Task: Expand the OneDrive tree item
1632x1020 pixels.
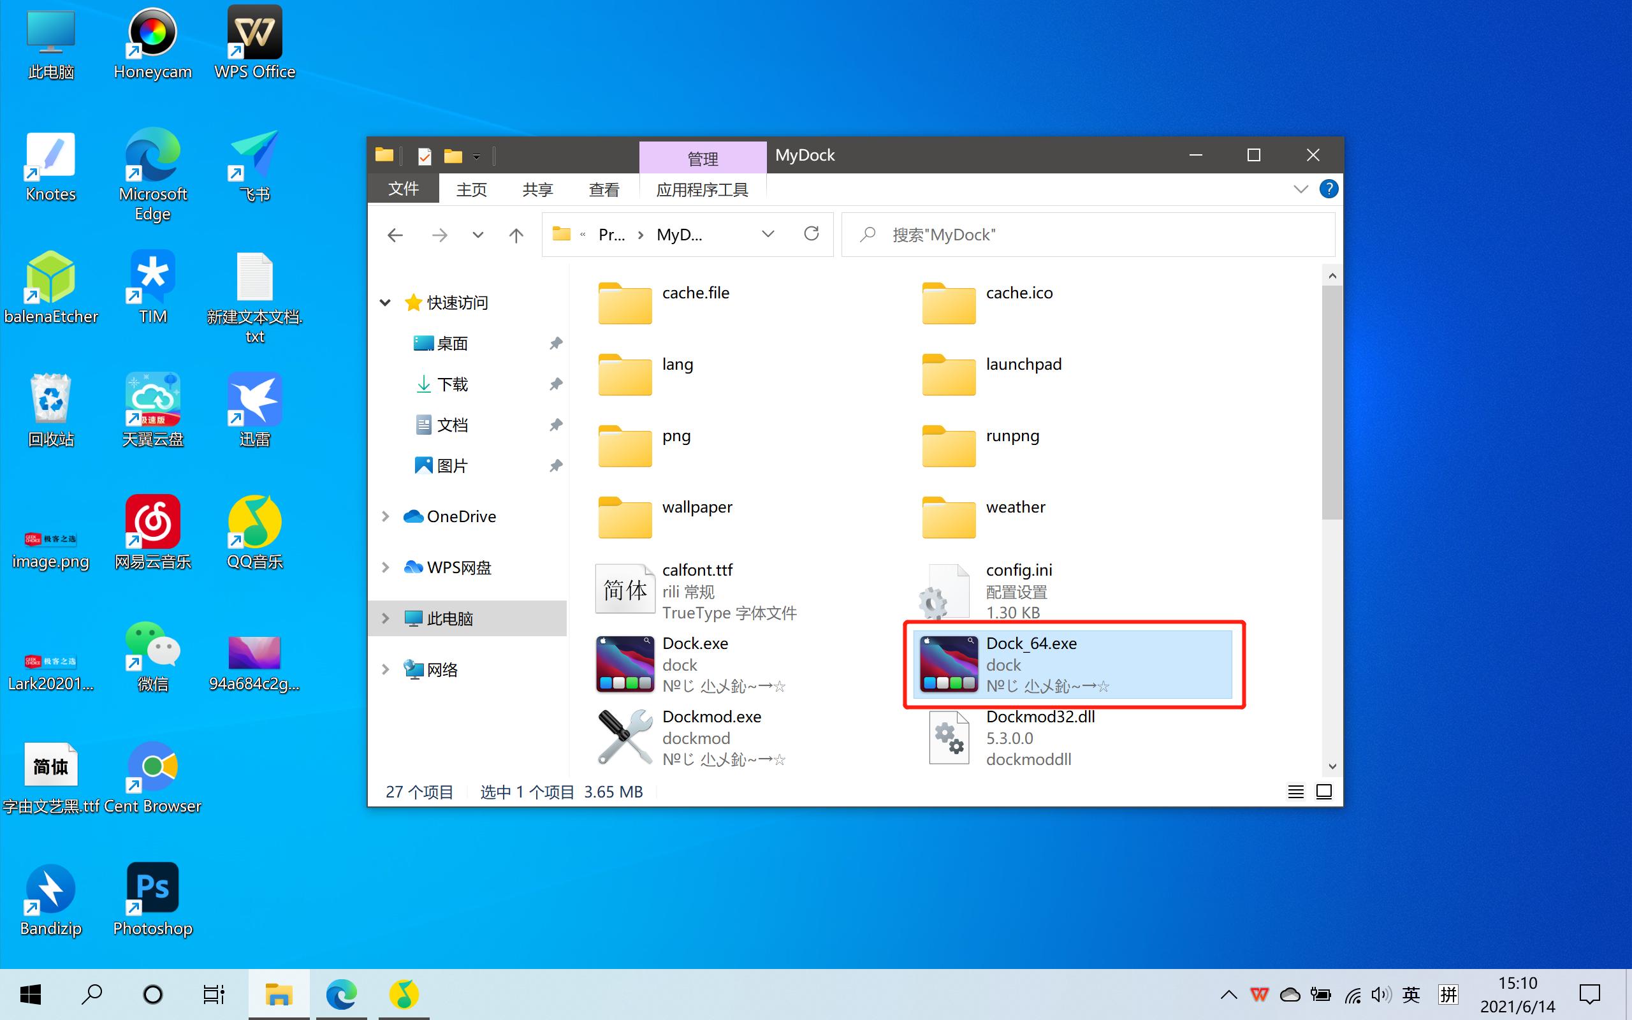Action: pos(385,516)
